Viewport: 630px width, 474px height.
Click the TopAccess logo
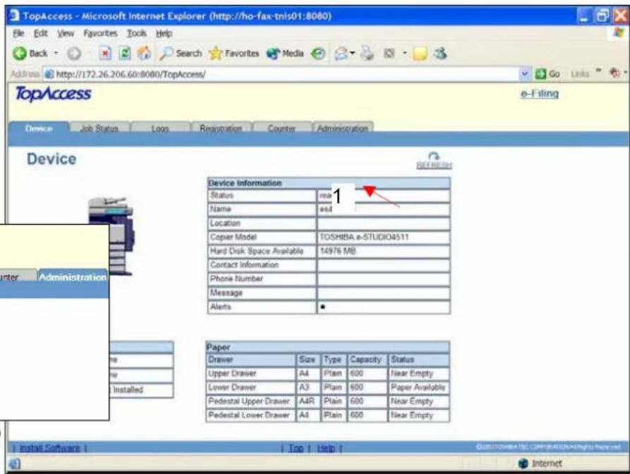53,94
